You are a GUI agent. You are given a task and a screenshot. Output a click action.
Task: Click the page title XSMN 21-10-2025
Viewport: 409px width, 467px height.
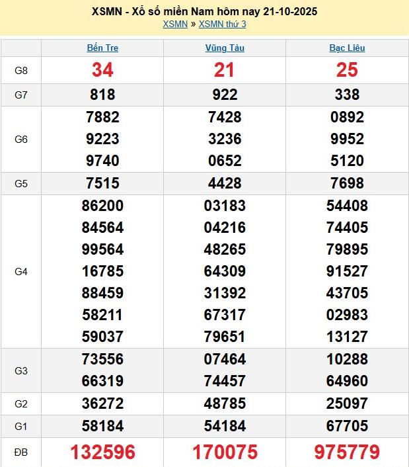pos(204,12)
